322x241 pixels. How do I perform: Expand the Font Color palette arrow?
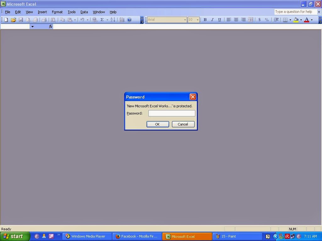coord(312,20)
